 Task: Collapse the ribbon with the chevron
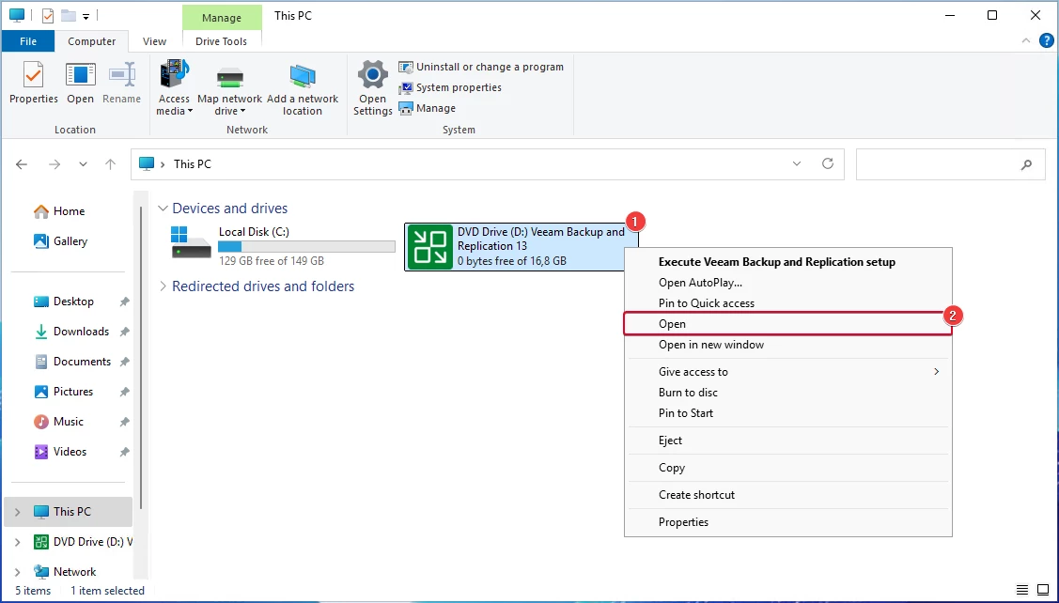tap(1026, 41)
